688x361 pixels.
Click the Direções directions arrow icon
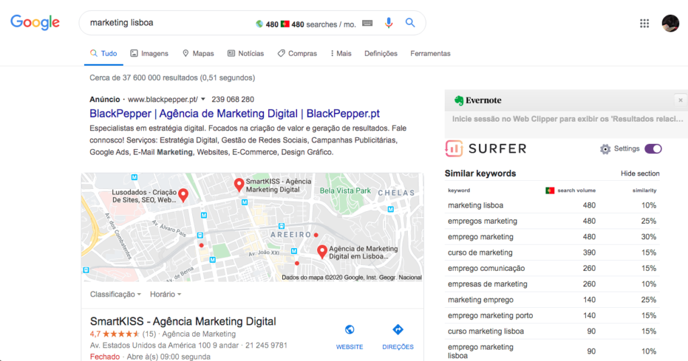point(398,330)
